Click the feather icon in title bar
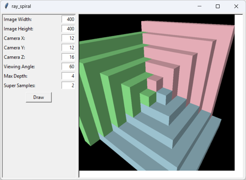 click(x=6, y=6)
